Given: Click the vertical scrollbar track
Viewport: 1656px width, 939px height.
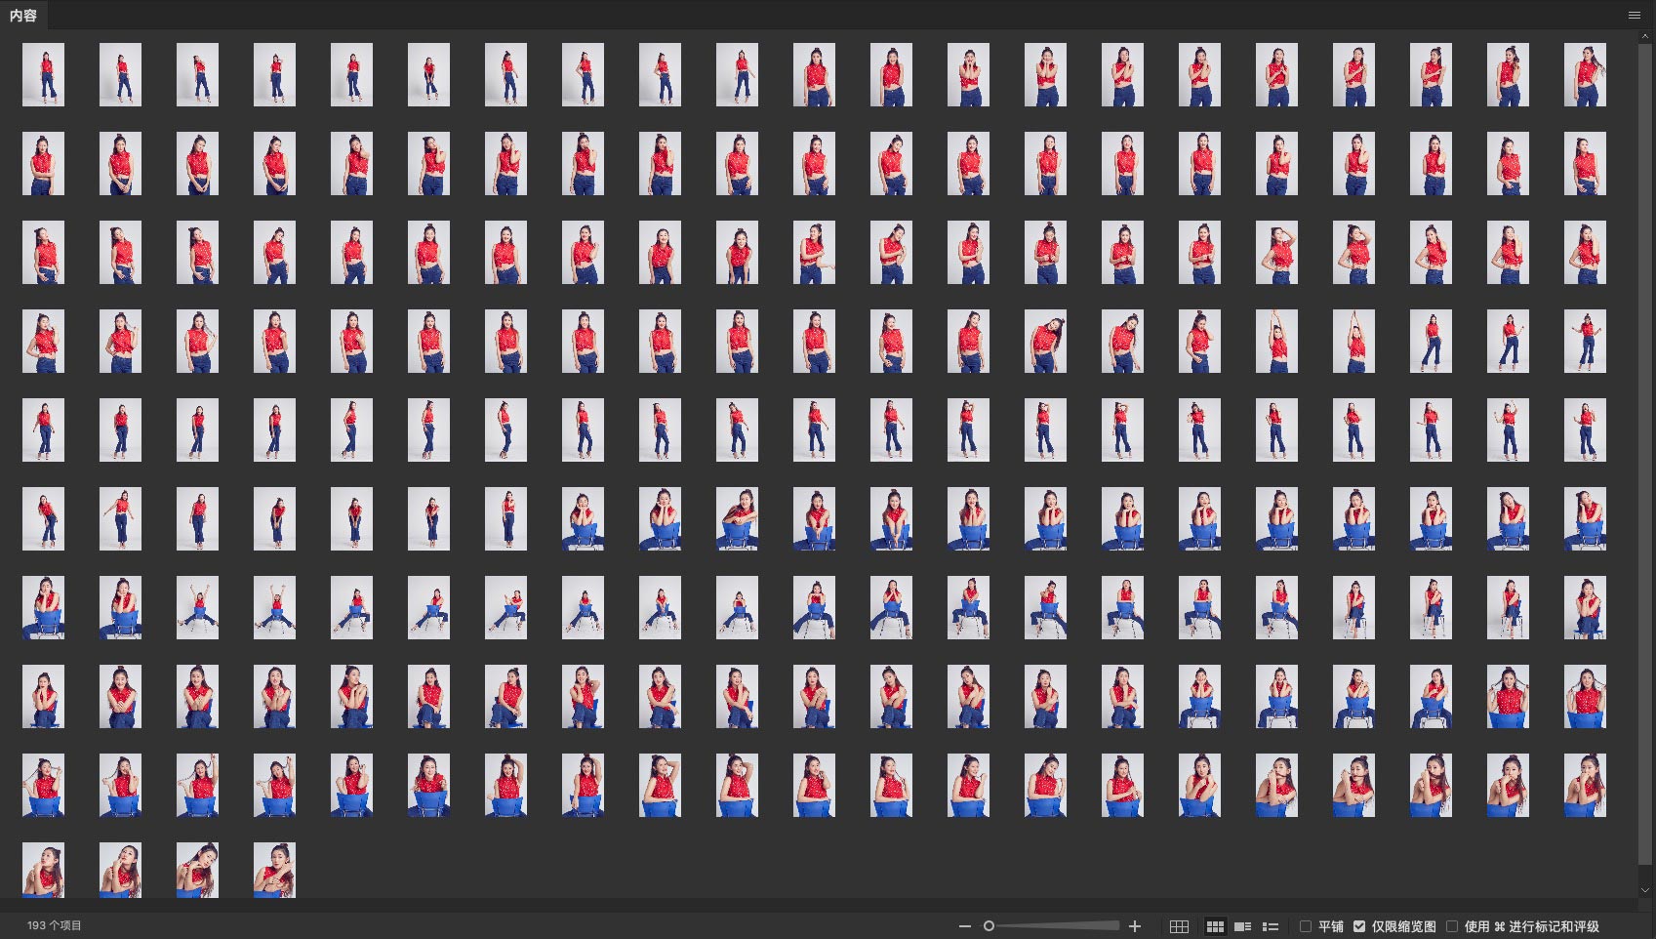Looking at the screenshot, I should 1645,488.
